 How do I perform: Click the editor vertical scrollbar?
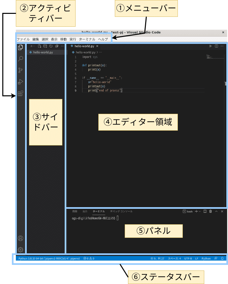click(x=225, y=125)
